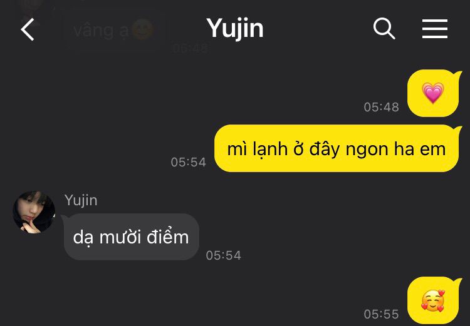The width and height of the screenshot is (470, 326).
Task: Tap the faded emoji in 'vâng ạ' message
Action: [143, 30]
